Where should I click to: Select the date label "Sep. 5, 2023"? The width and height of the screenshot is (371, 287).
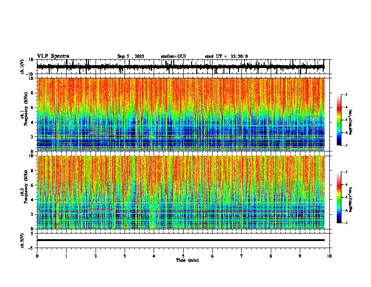pos(131,56)
